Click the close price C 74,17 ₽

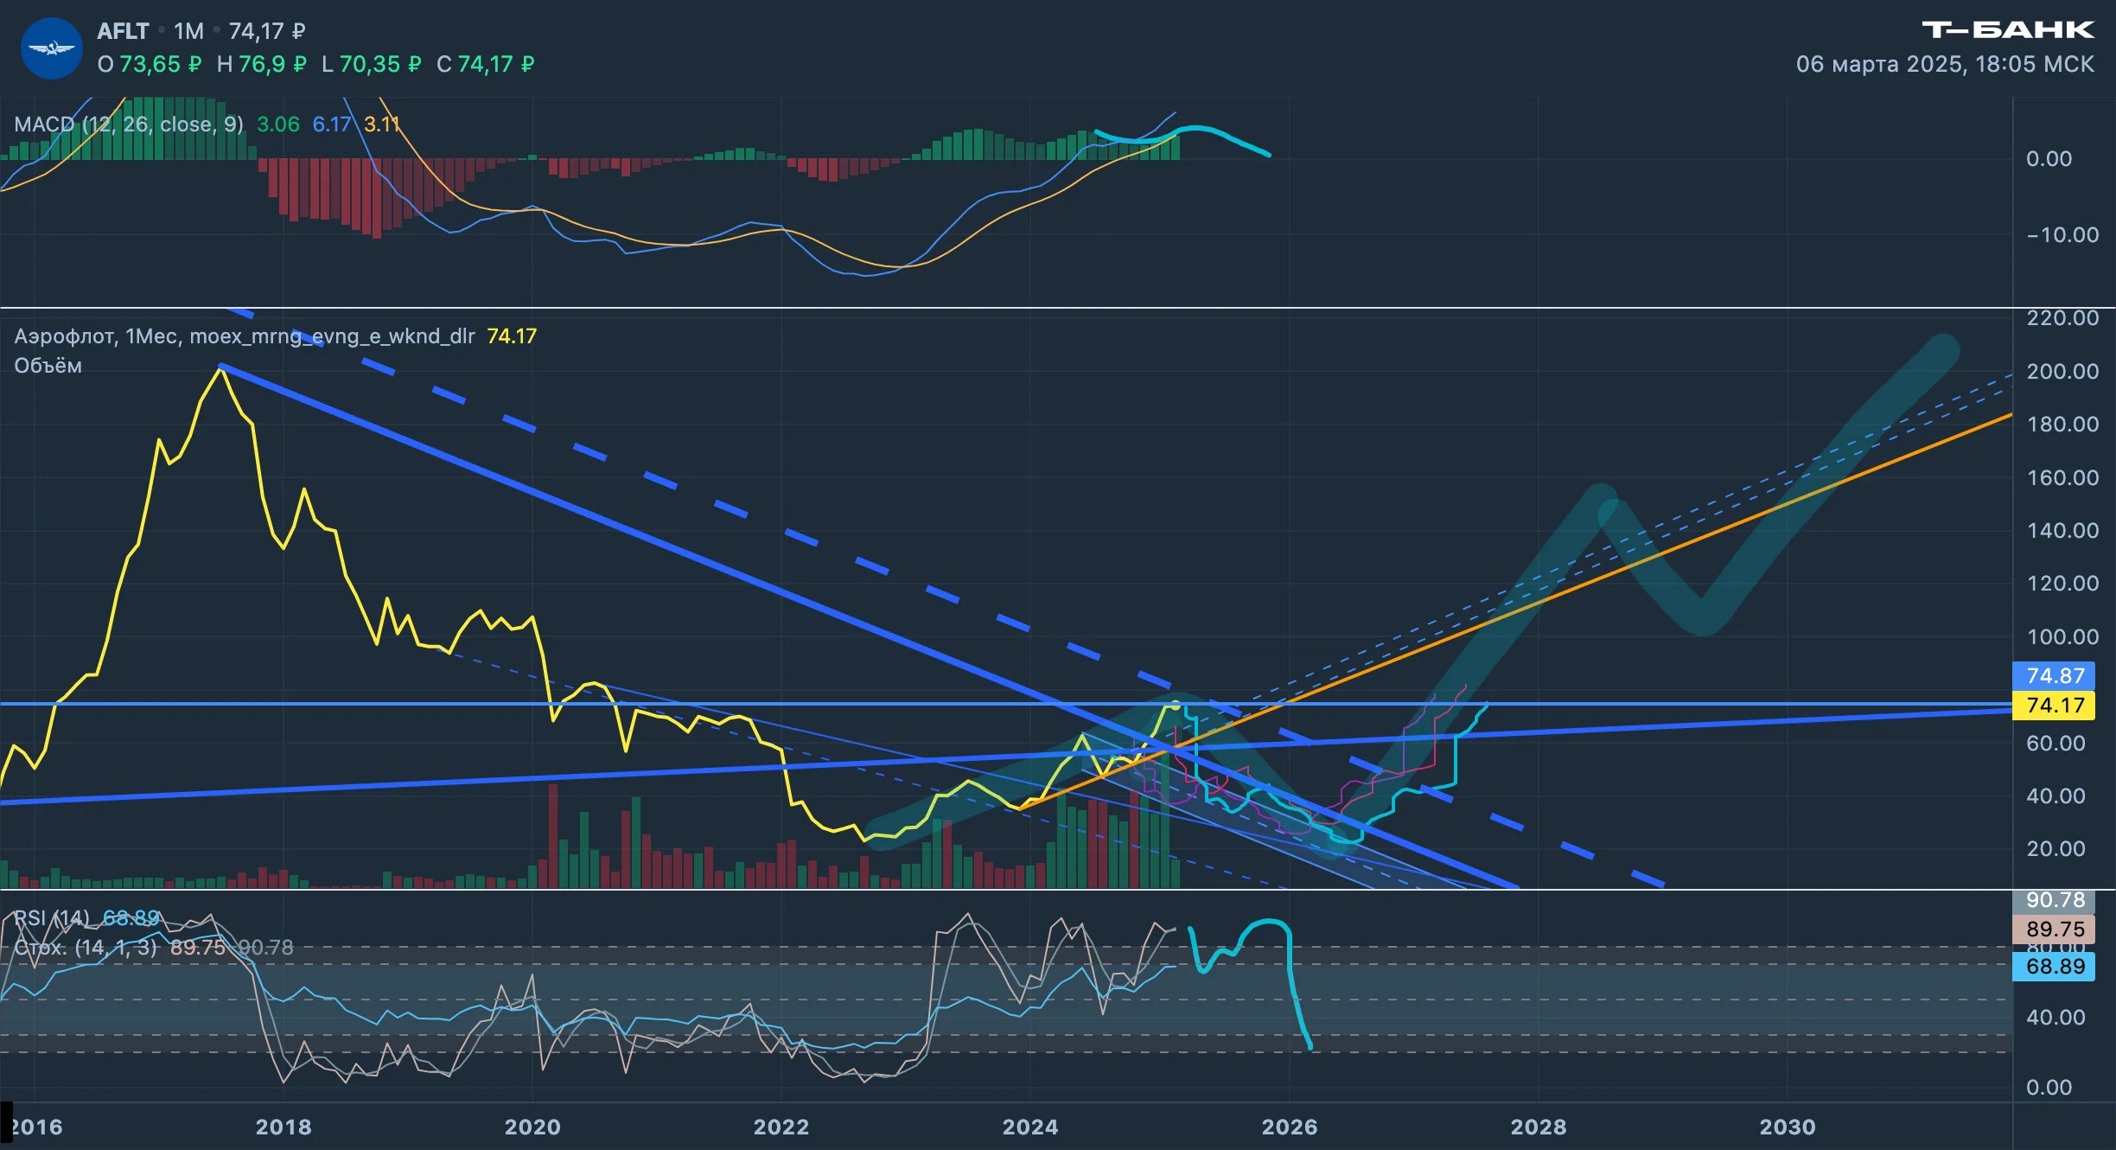click(x=485, y=64)
